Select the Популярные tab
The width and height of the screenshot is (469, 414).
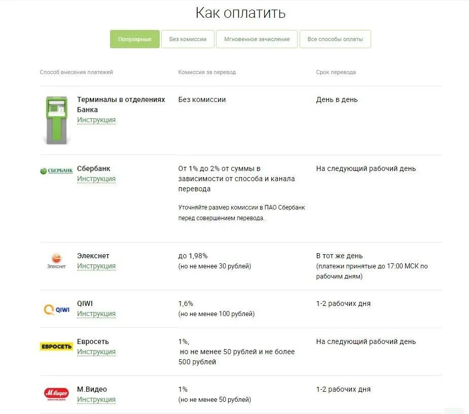point(135,39)
